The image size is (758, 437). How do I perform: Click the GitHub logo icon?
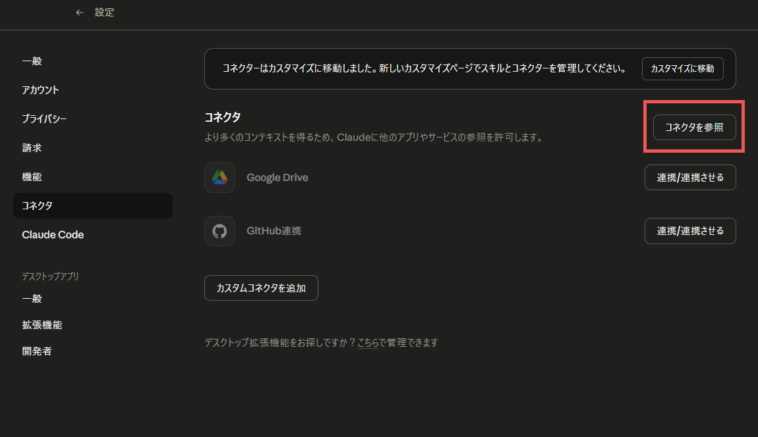[219, 231]
